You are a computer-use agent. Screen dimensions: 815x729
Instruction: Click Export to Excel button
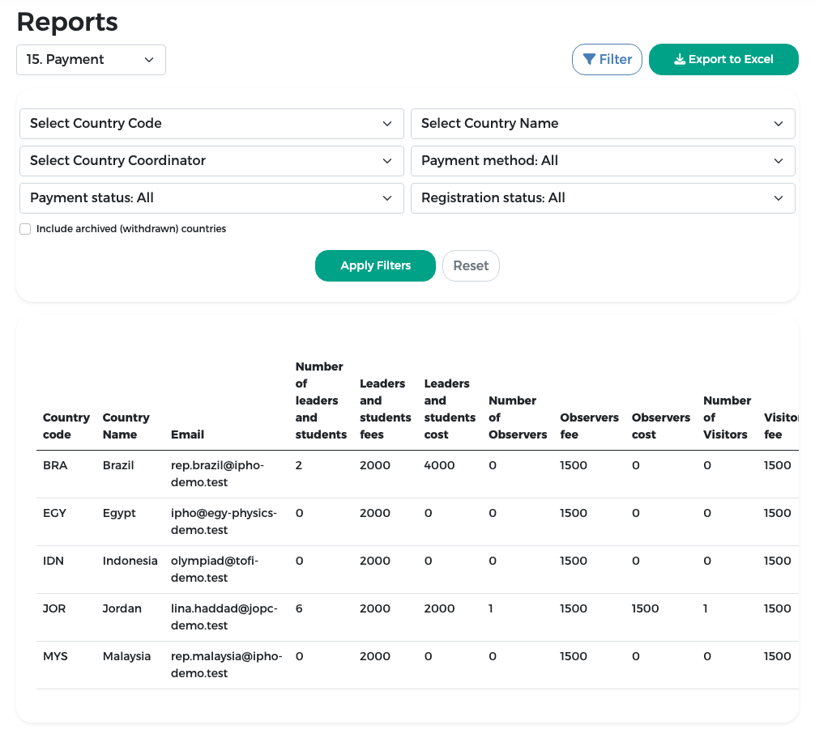click(x=723, y=60)
